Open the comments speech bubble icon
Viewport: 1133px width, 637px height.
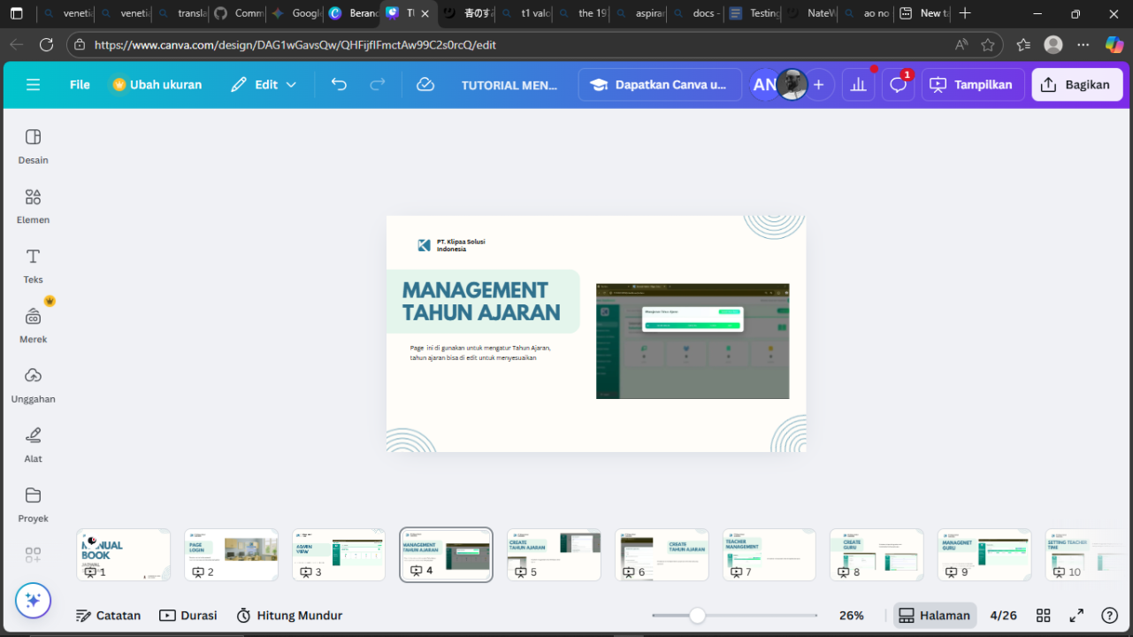tap(898, 85)
